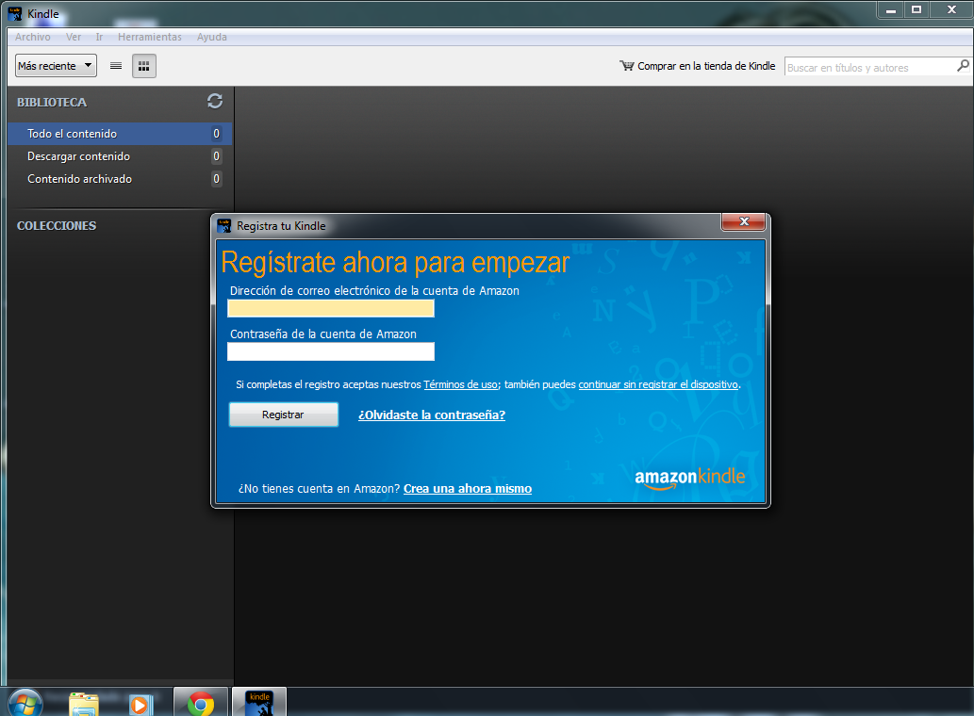
Task: Open Google Chrome from taskbar
Action: point(201,704)
